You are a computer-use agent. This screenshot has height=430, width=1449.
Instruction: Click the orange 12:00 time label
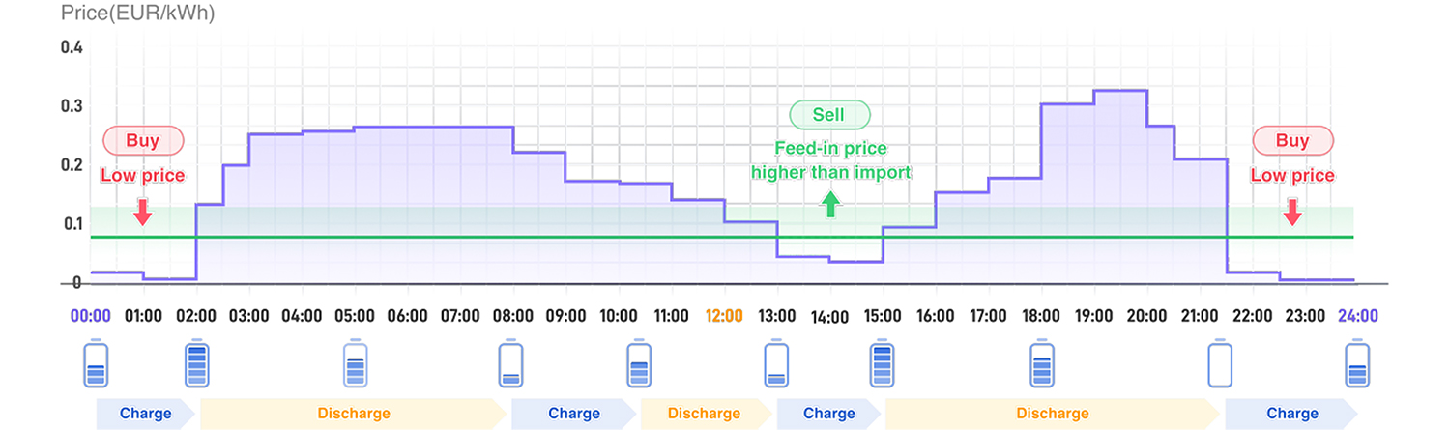click(x=724, y=316)
